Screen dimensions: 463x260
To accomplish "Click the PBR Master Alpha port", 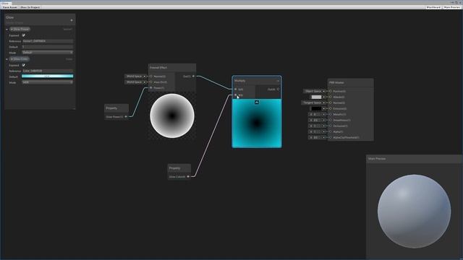I will [x=331, y=131].
